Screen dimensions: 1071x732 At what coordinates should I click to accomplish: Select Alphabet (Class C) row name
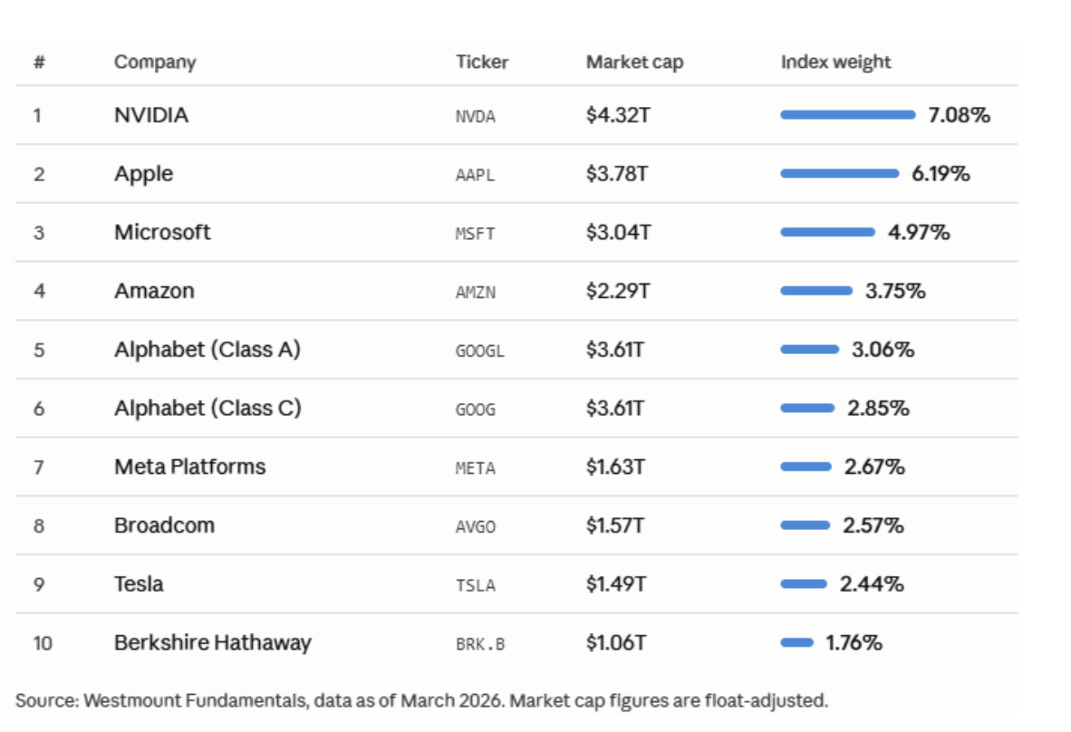(207, 409)
